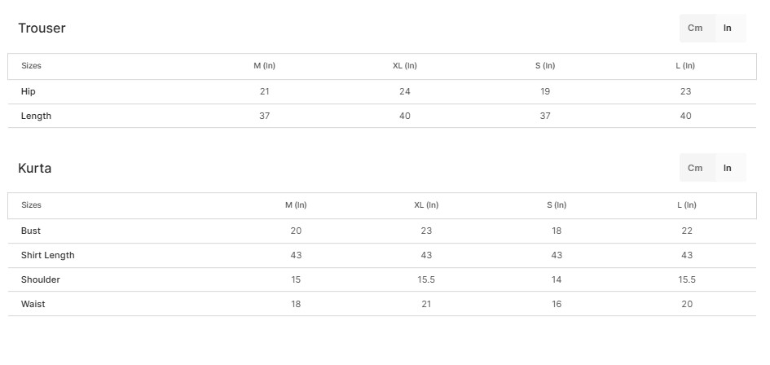Select In units for Trouser chart

pos(728,28)
